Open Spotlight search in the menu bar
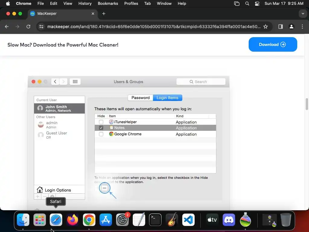The height and width of the screenshot is (232, 309). click(x=247, y=4)
